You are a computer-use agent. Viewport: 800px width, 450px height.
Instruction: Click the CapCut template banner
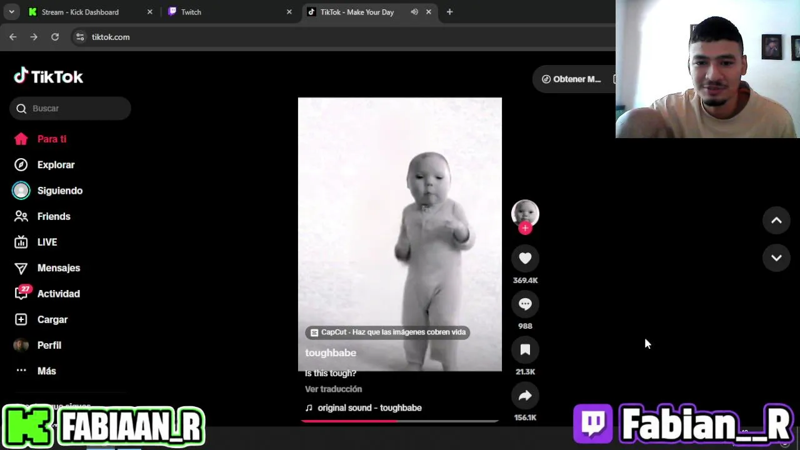click(387, 332)
